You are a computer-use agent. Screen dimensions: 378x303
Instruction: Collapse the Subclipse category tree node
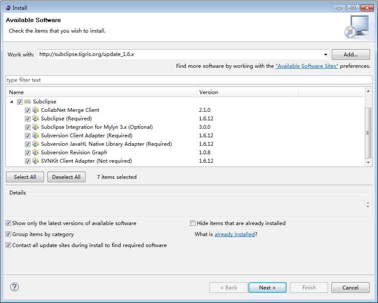(x=11, y=102)
